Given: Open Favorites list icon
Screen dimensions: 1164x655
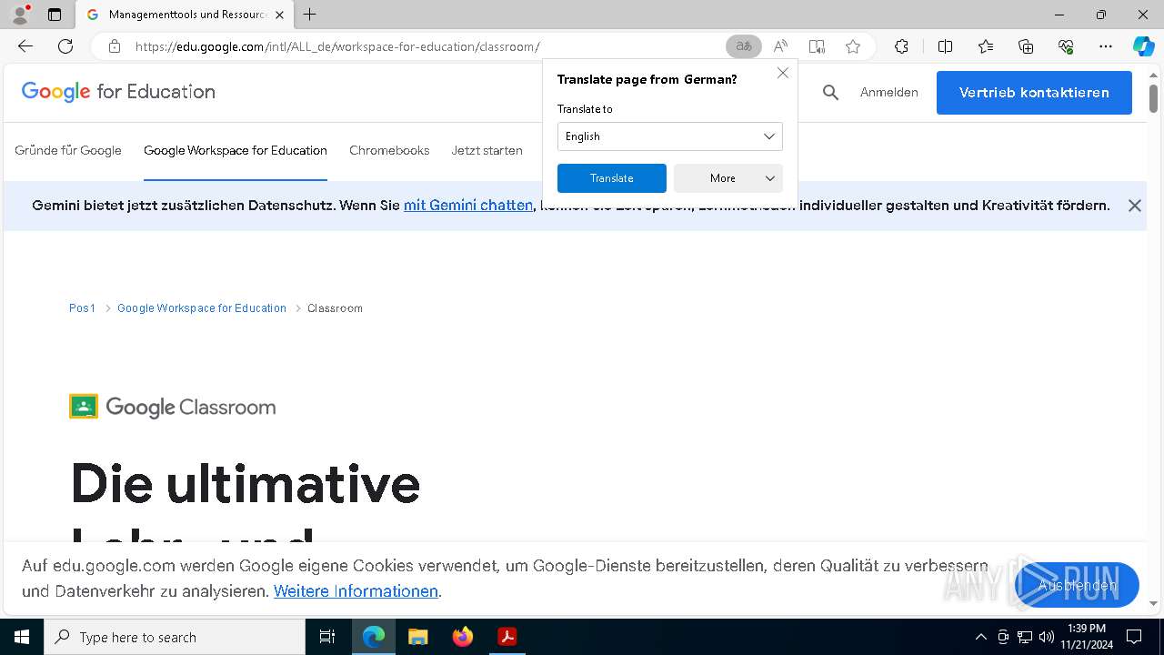Looking at the screenshot, I should [986, 46].
